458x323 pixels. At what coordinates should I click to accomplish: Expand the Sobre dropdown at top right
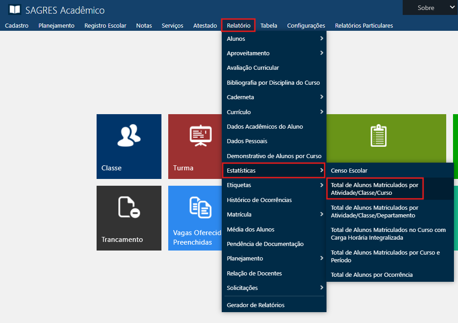(x=429, y=8)
